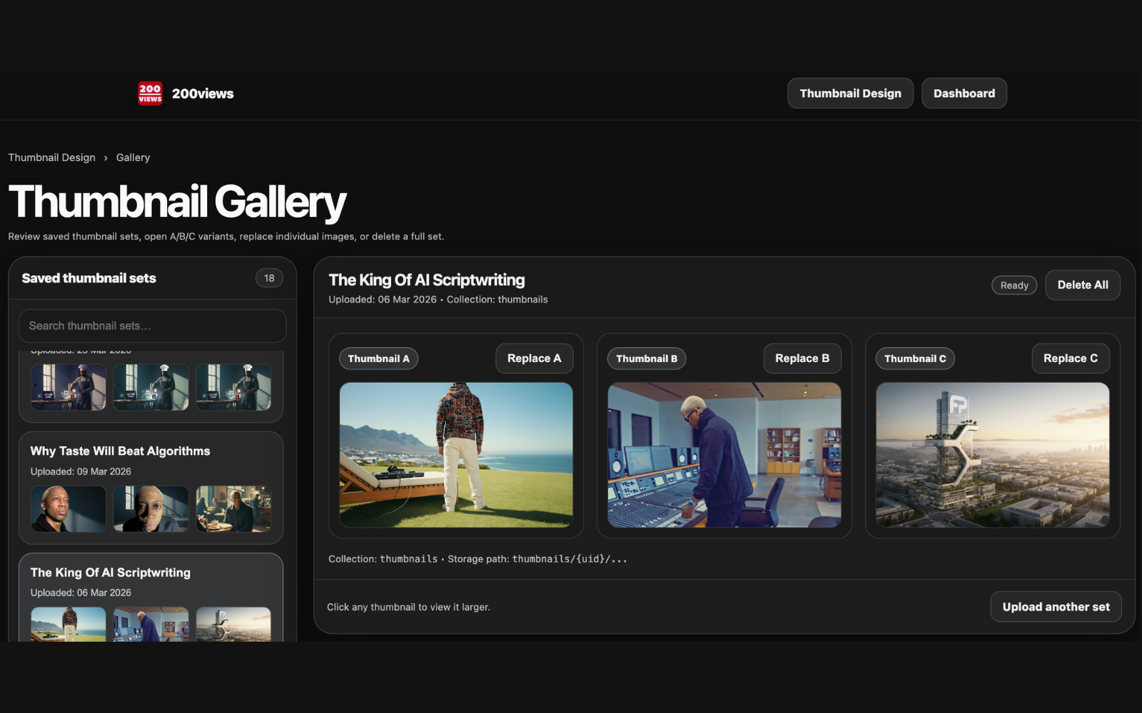Image resolution: width=1142 pixels, height=713 pixels.
Task: Select the Why Taste Will Beat Algorithms set
Action: [x=151, y=488]
